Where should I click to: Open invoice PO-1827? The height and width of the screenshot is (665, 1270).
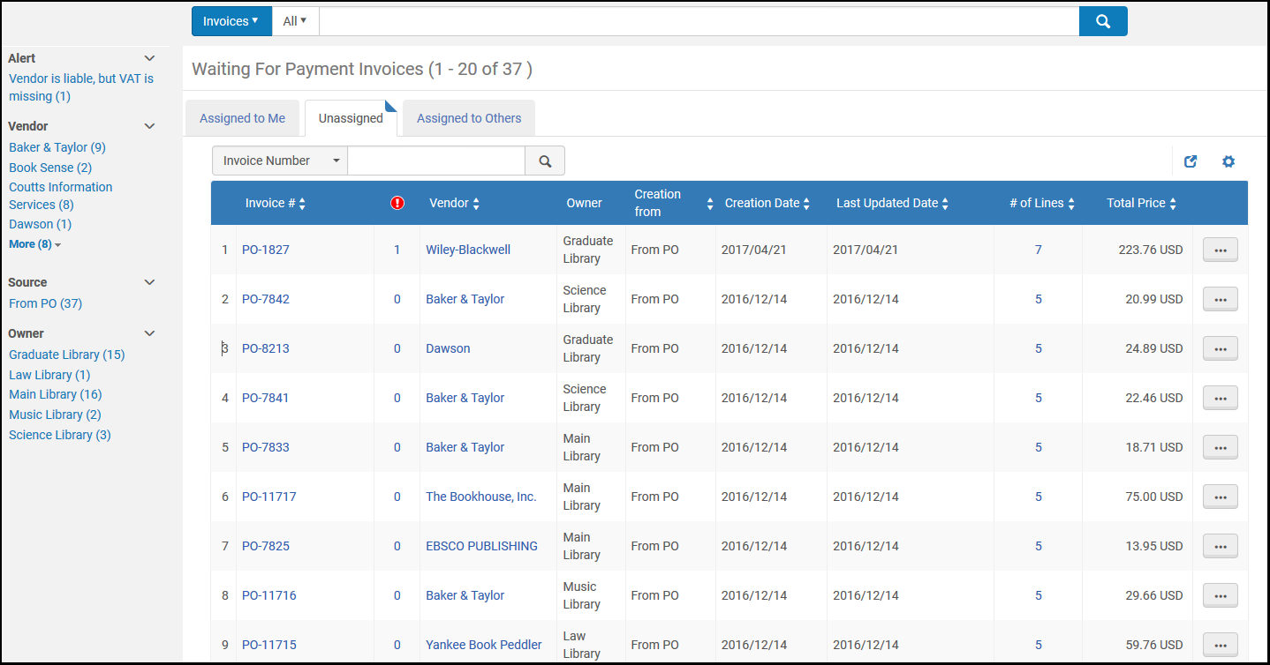pos(266,250)
